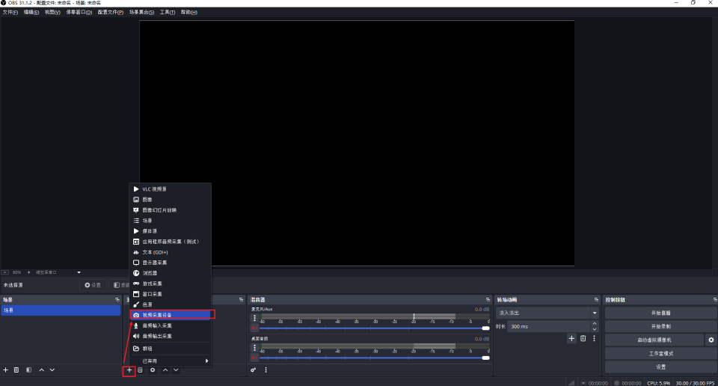Click the 300 ms duration field
Viewport: 718px width, 386px height.
tap(549, 326)
